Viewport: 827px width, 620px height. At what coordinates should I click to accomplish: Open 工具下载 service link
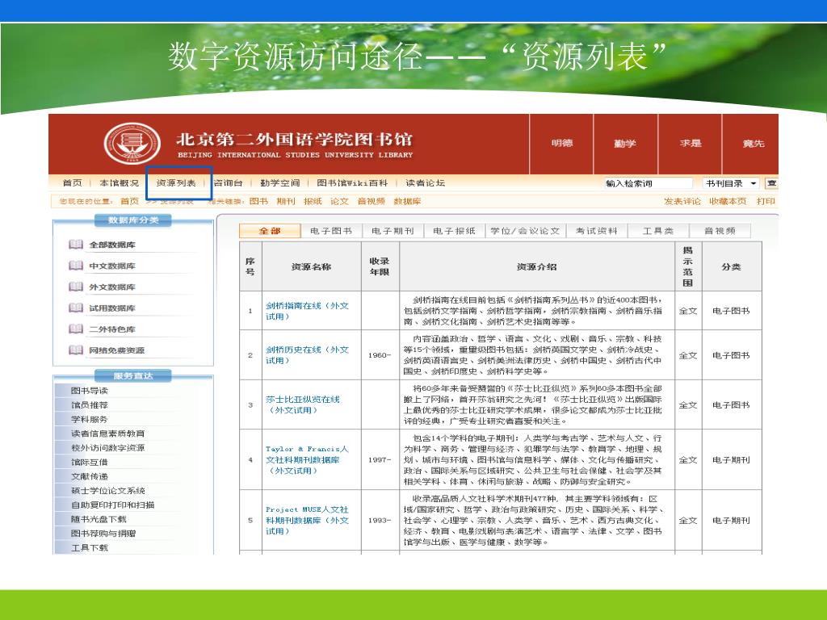click(89, 547)
